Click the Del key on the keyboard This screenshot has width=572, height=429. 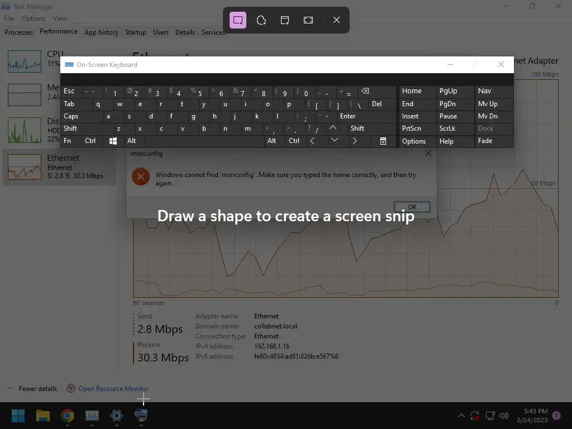(x=382, y=104)
